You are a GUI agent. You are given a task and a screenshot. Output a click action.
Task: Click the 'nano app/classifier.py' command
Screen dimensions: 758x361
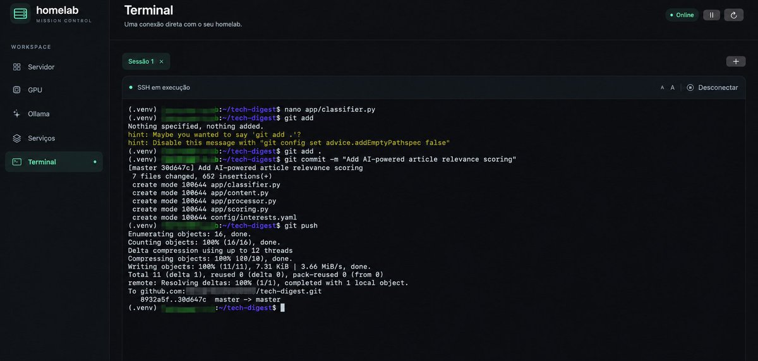pos(330,109)
